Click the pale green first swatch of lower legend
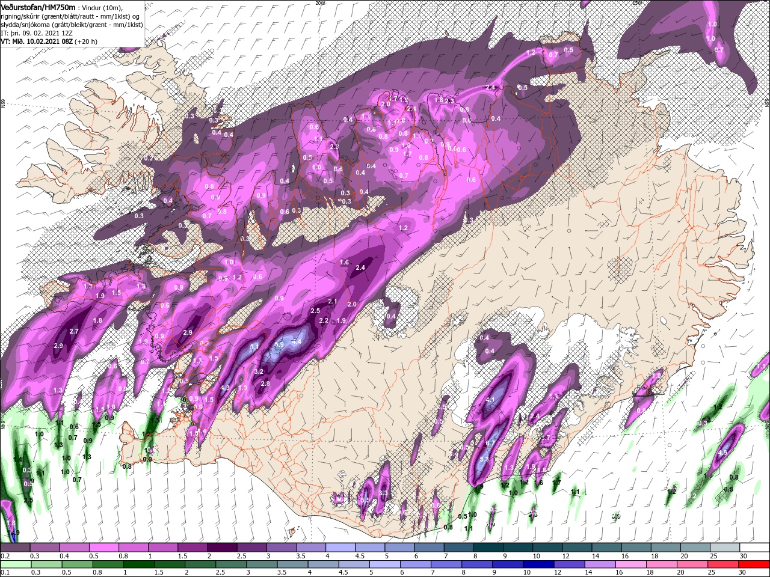 click(15, 564)
